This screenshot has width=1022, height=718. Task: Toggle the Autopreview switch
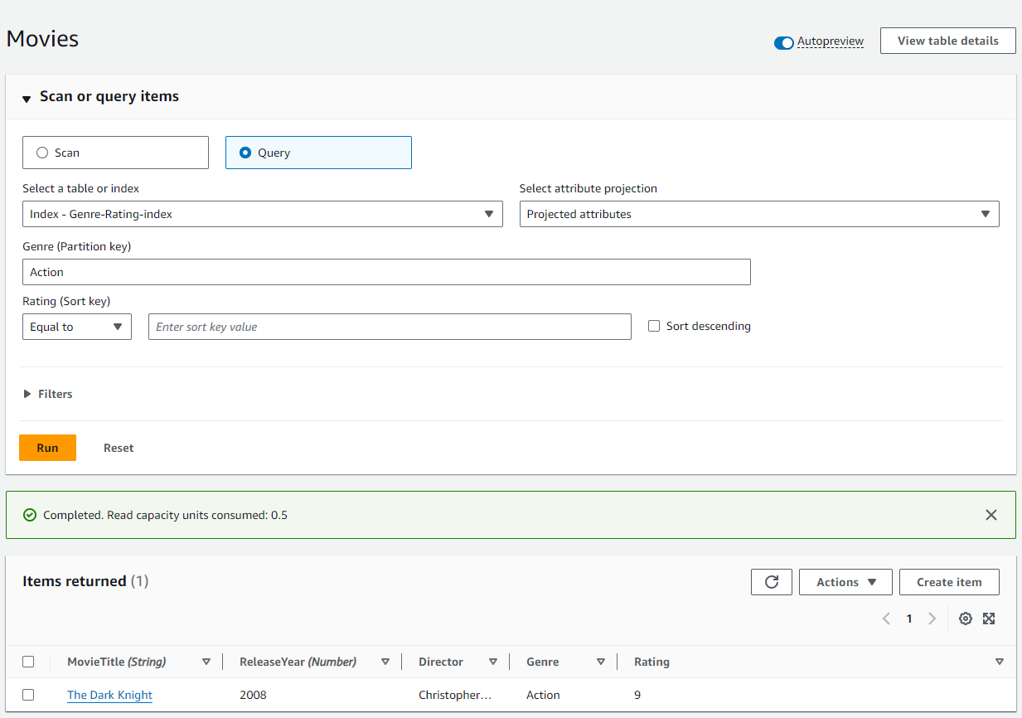(x=783, y=42)
